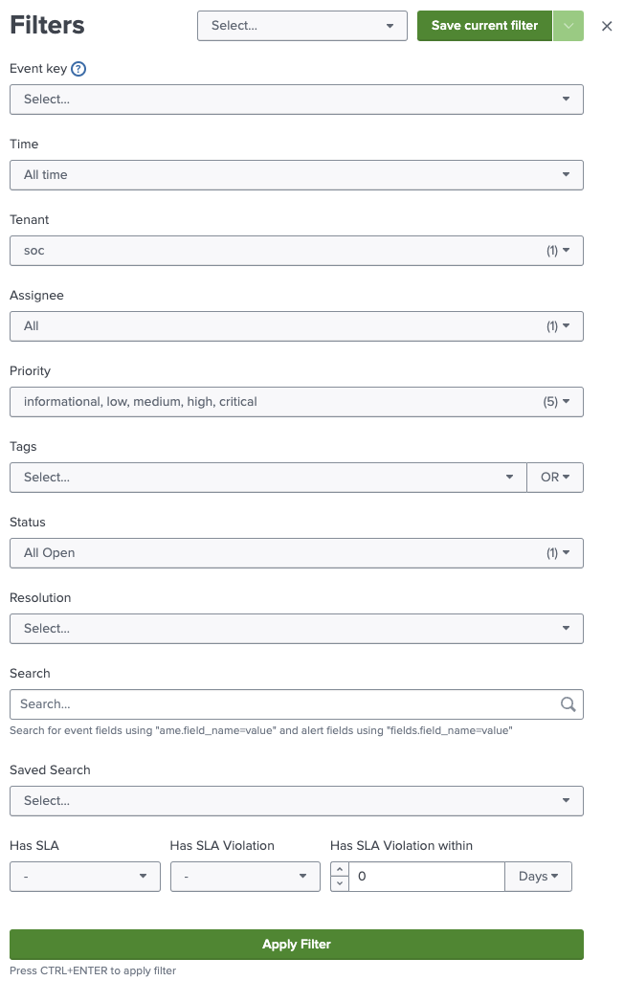
Task: Expand the Tenant dropdown showing soc
Action: point(296,250)
